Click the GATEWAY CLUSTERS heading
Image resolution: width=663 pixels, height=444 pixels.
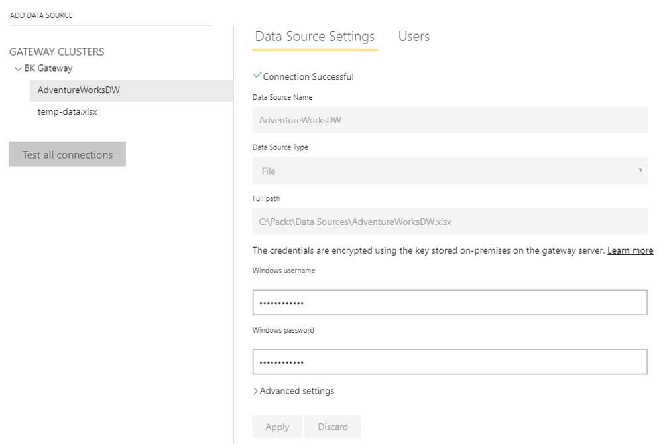pos(57,52)
